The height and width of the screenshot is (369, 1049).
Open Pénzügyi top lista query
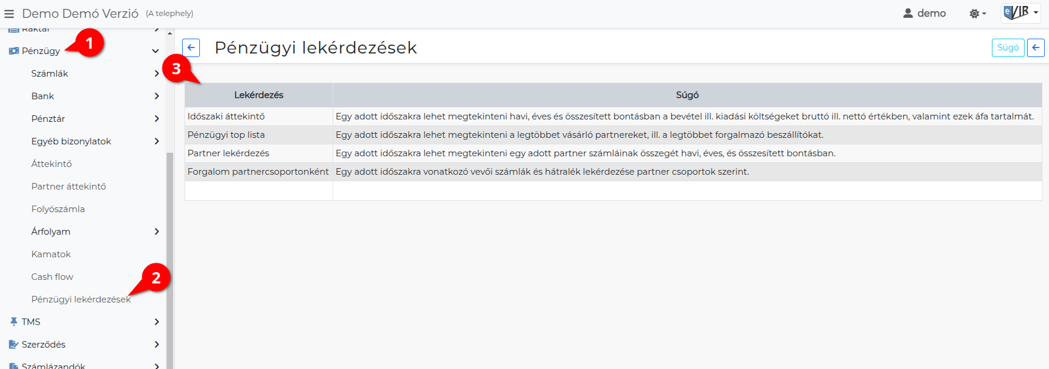pos(226,135)
